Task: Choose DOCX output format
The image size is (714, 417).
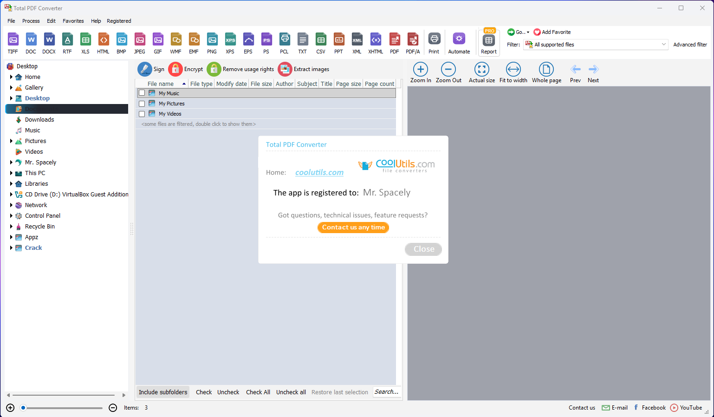Action: coord(49,43)
